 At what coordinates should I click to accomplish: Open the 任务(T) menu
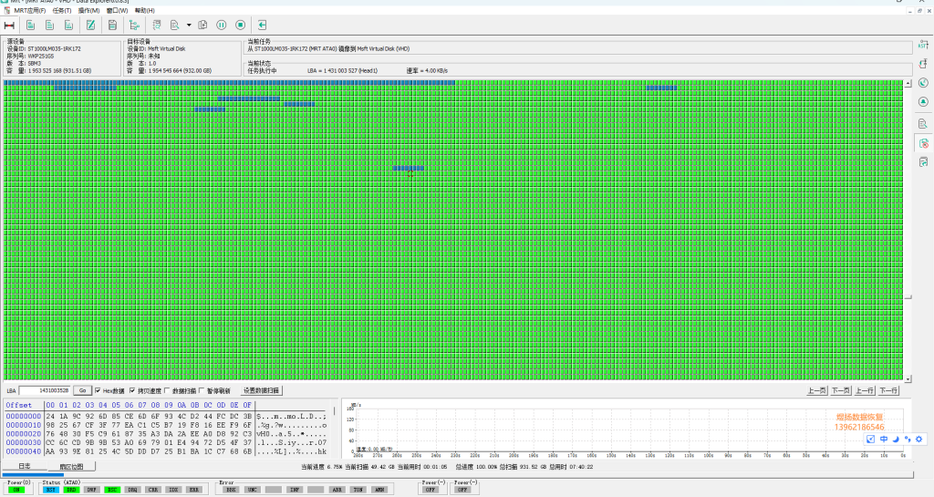click(62, 11)
